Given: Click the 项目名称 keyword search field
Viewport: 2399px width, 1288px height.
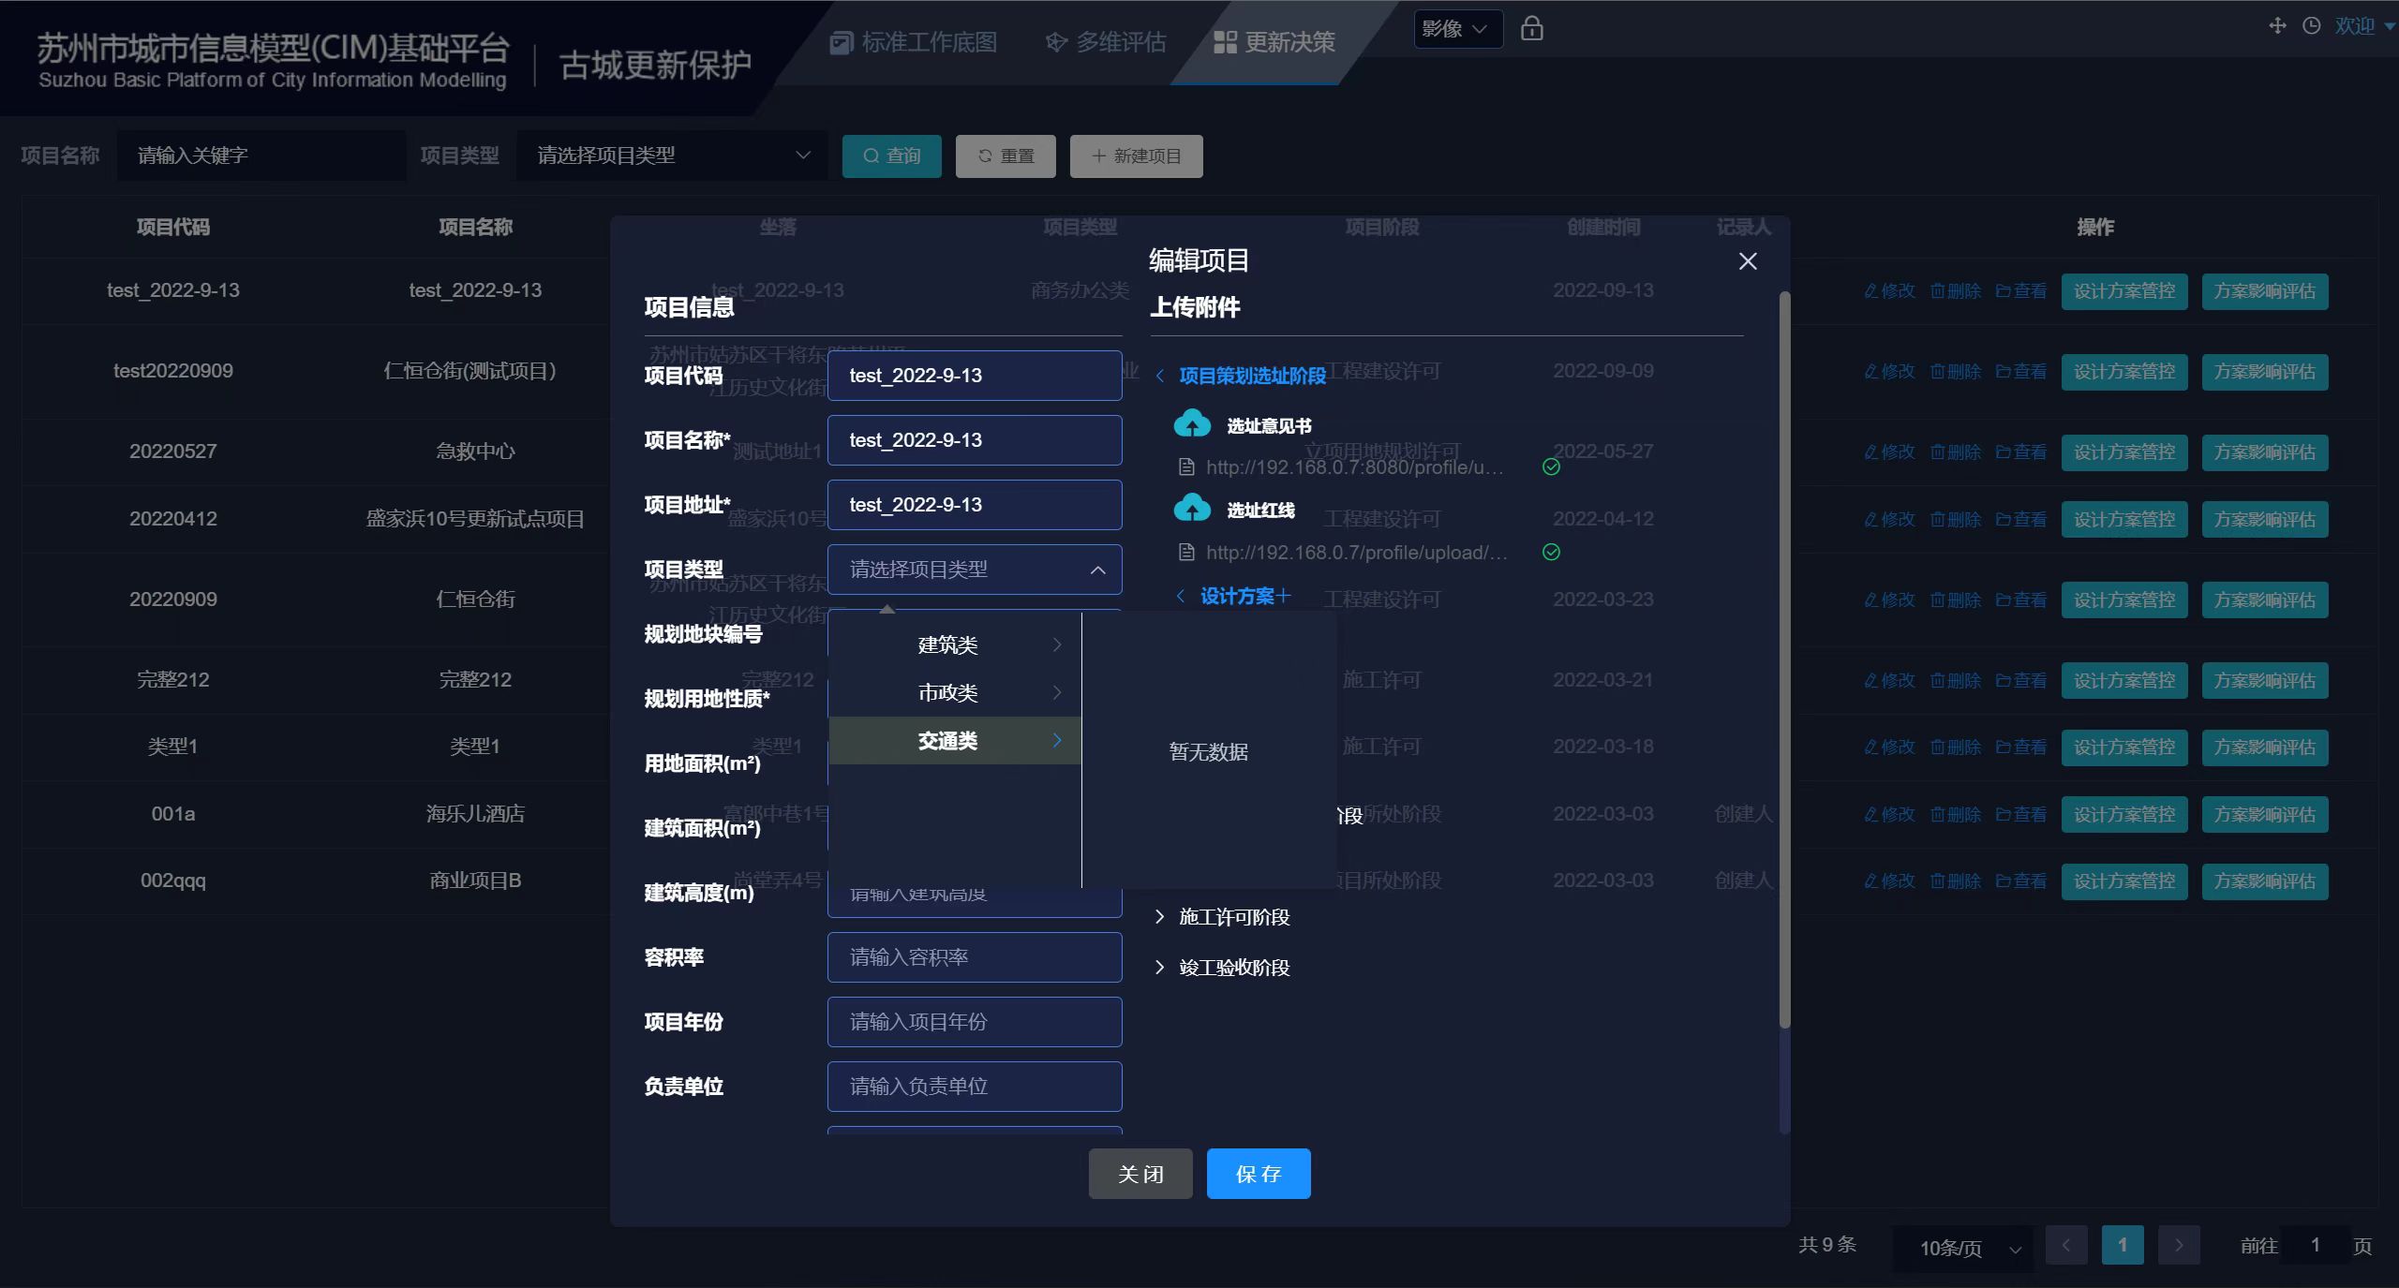Looking at the screenshot, I should click(x=261, y=155).
